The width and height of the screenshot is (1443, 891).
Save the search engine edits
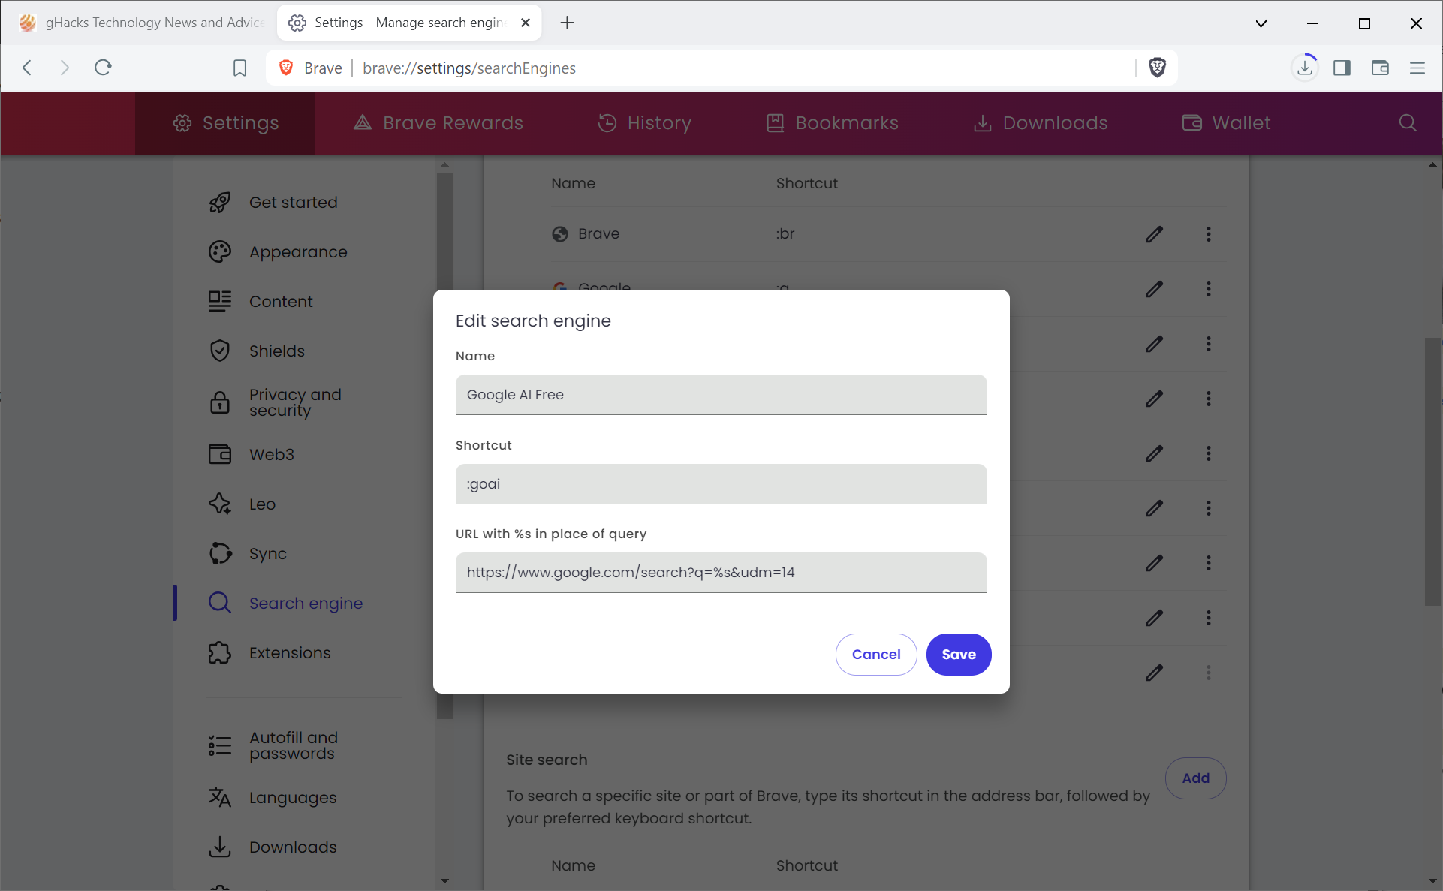tap(958, 655)
